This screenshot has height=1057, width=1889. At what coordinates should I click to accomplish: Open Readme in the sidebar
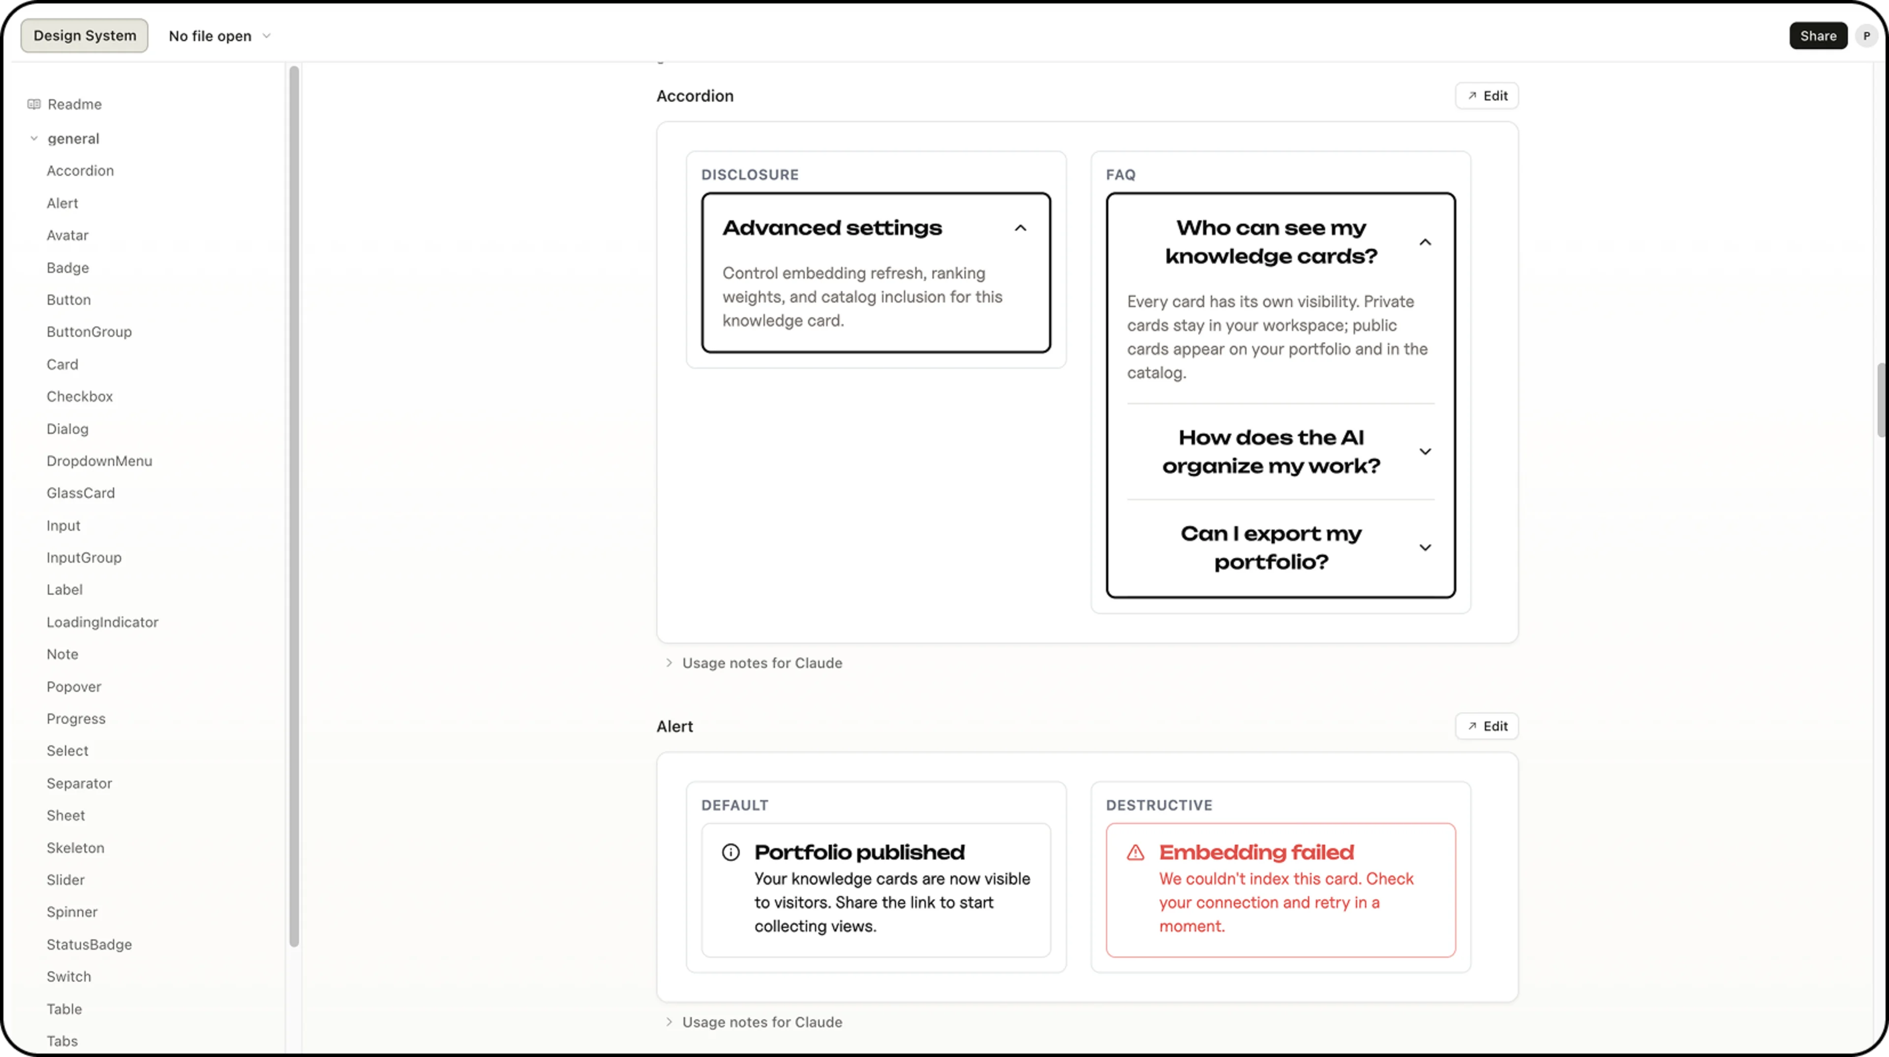[x=75, y=104]
